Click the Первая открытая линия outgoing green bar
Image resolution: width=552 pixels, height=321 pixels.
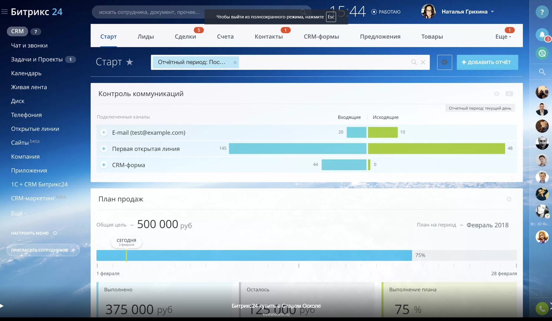click(436, 148)
